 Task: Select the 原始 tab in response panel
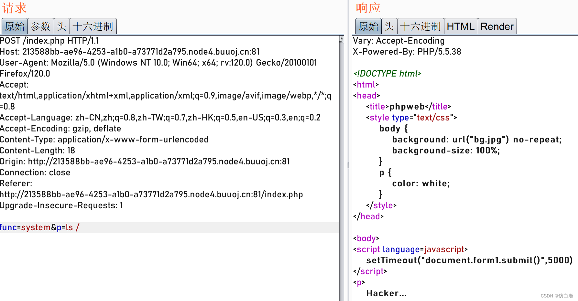[368, 26]
